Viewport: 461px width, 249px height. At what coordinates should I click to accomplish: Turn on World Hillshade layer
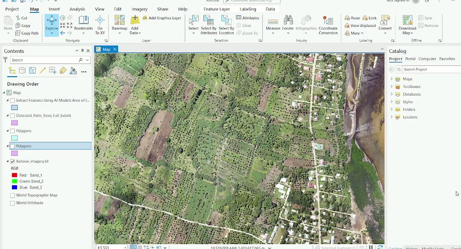[12, 203]
